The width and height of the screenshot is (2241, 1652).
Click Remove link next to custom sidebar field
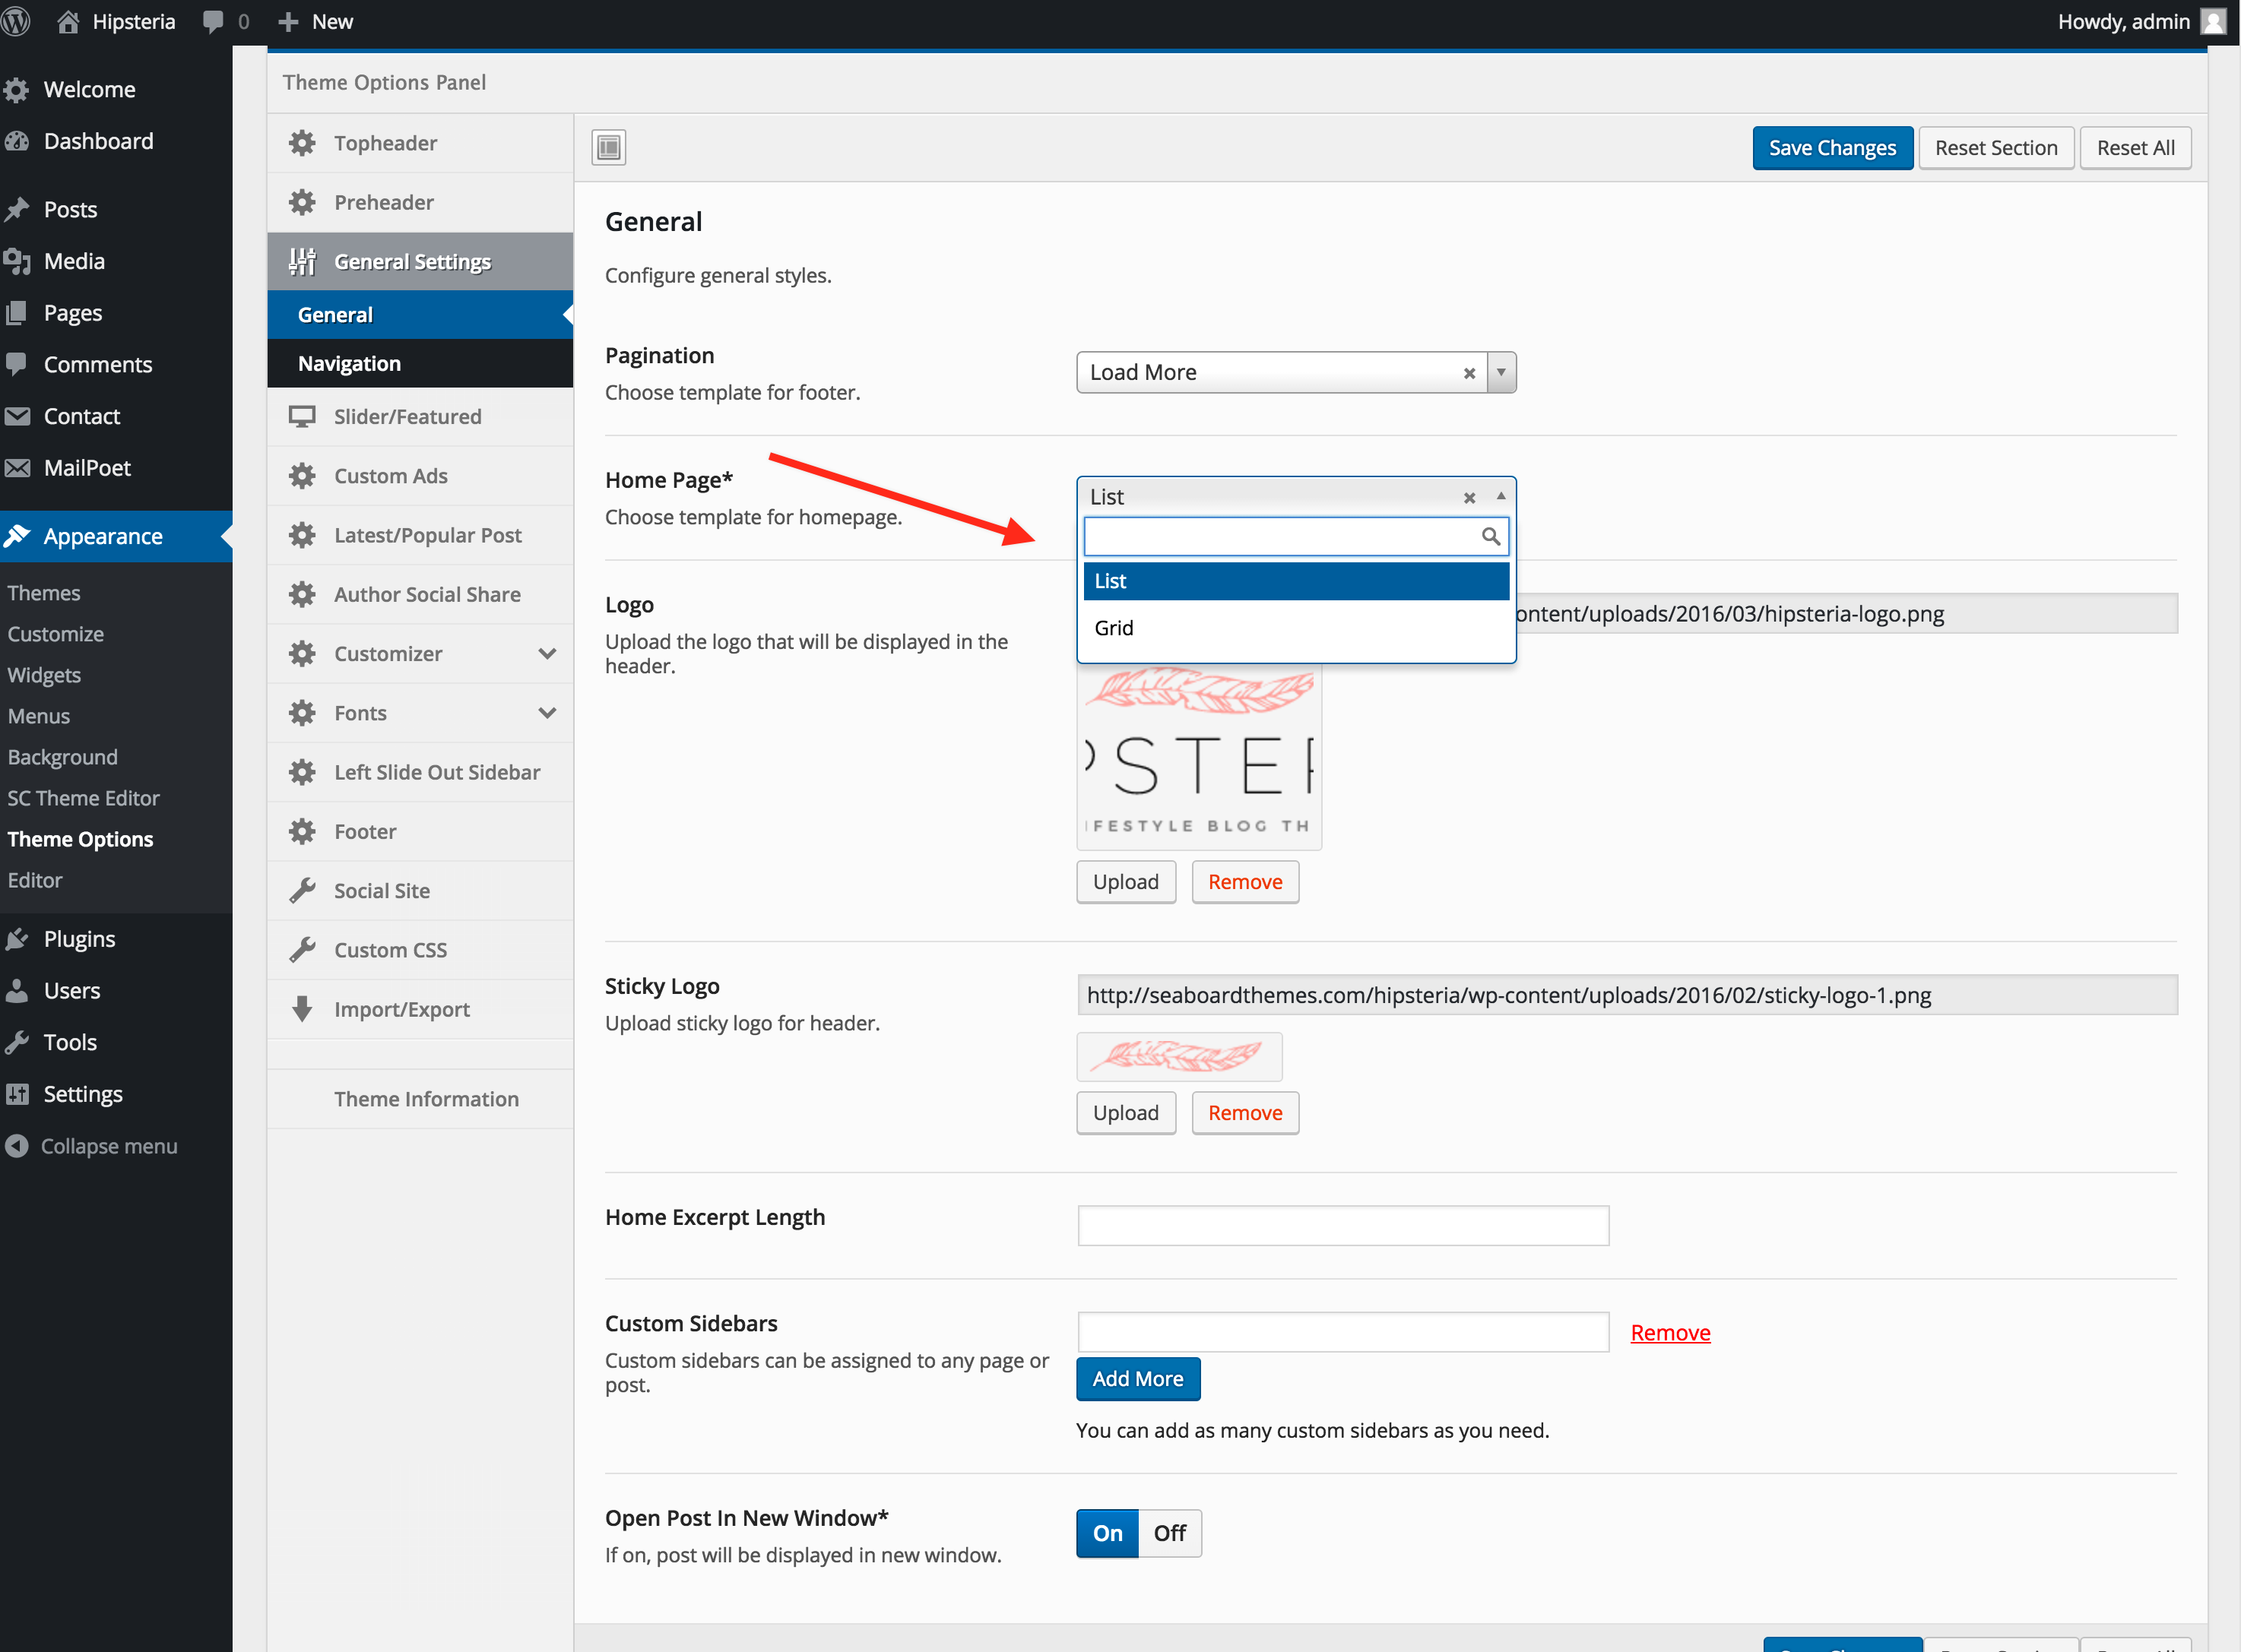coord(1670,1332)
